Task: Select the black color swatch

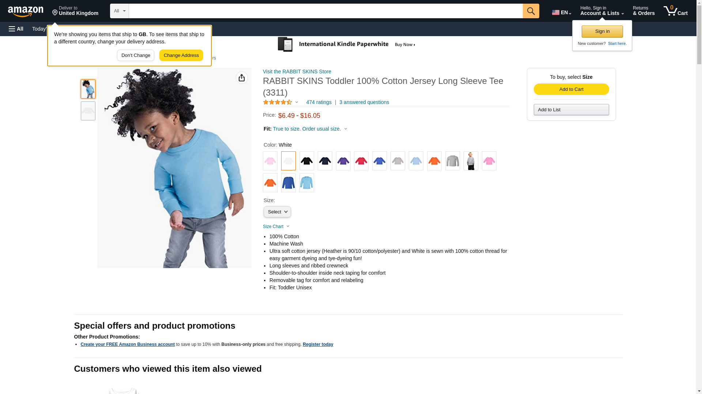Action: 306,161
